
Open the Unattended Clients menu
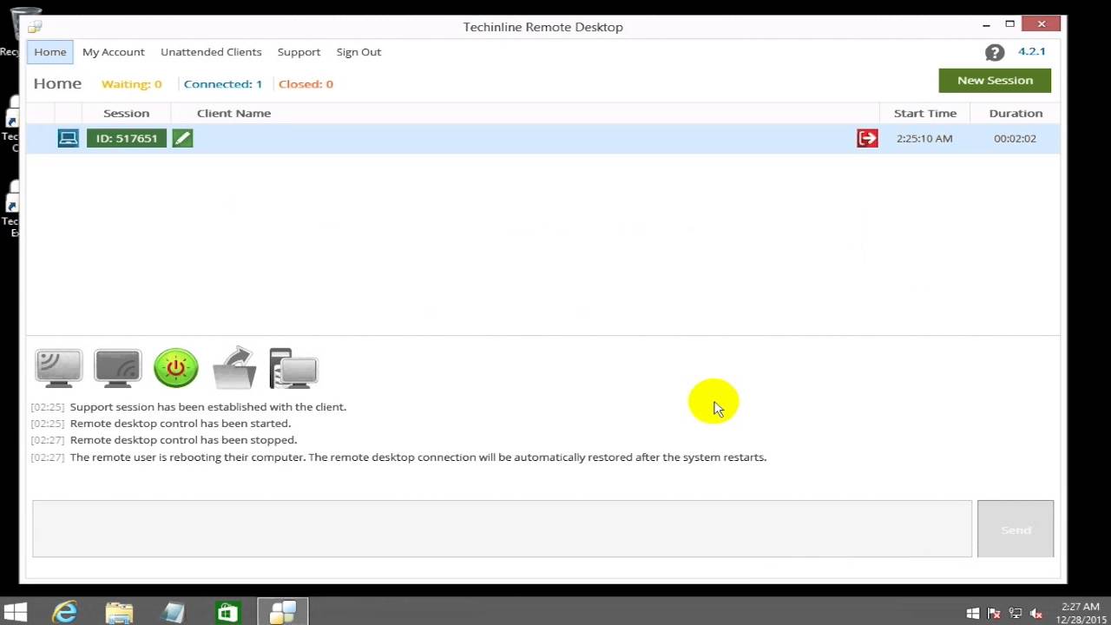point(211,52)
